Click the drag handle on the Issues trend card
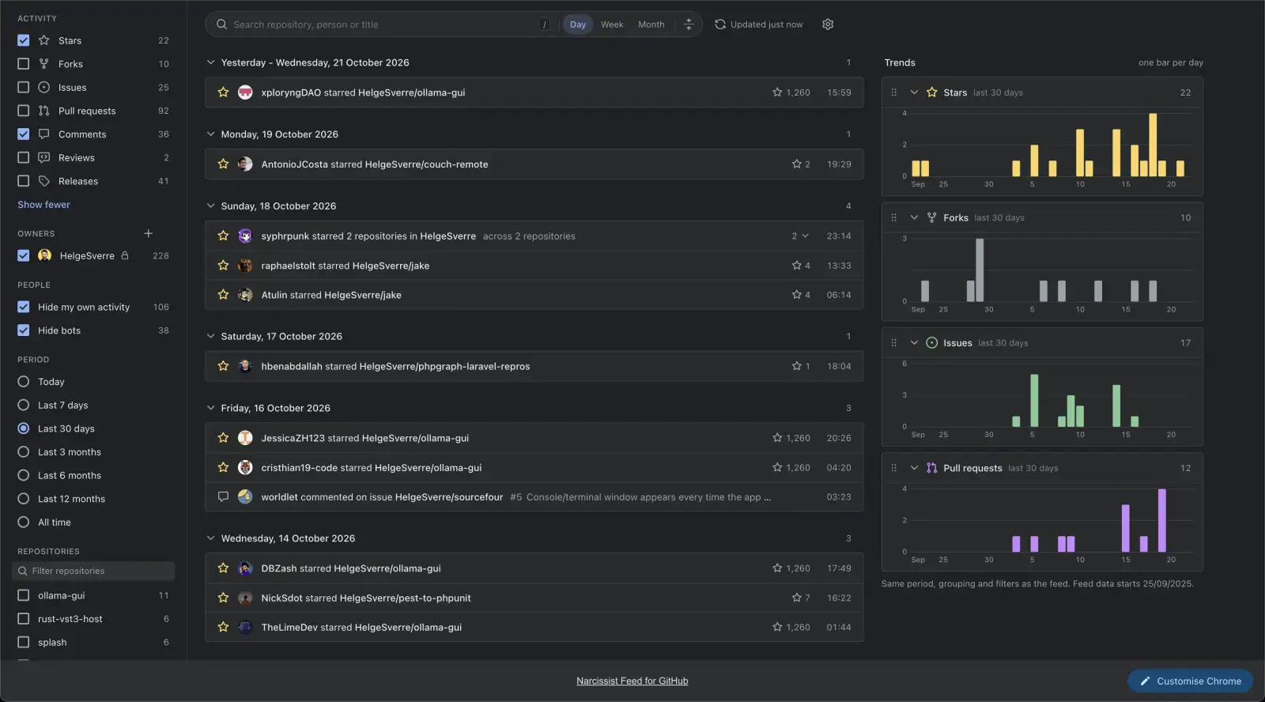The height and width of the screenshot is (702, 1265). pyautogui.click(x=894, y=343)
